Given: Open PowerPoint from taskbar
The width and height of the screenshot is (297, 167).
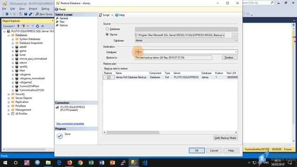Looking at the screenshot, I should (x=112, y=163).
